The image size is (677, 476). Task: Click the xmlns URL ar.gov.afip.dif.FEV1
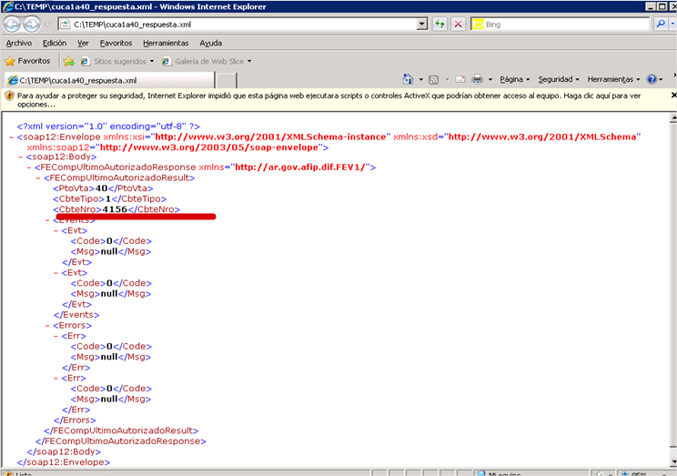[x=300, y=167]
